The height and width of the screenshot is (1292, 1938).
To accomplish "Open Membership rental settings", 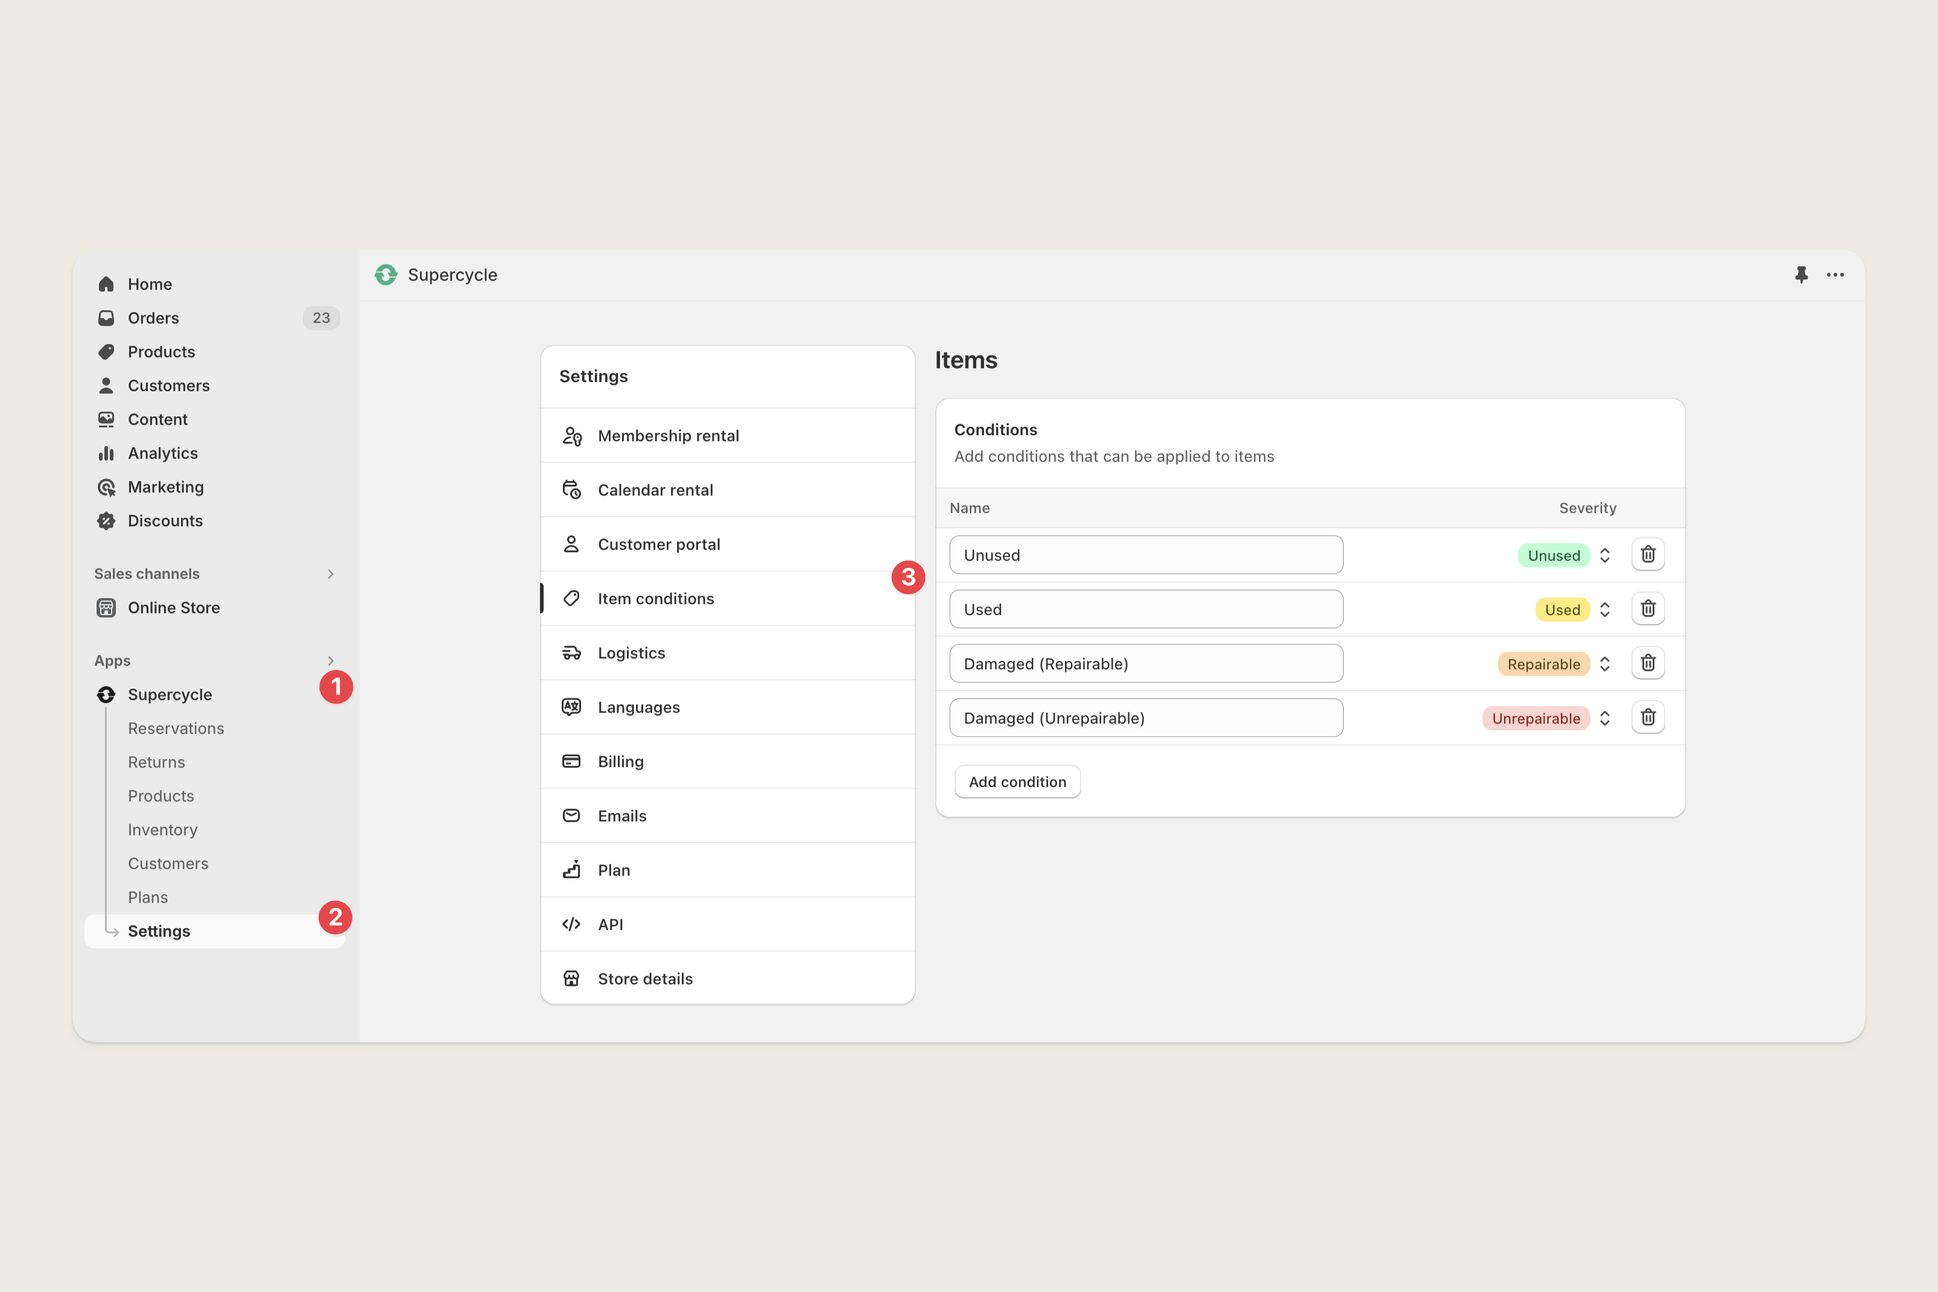I will (x=727, y=436).
